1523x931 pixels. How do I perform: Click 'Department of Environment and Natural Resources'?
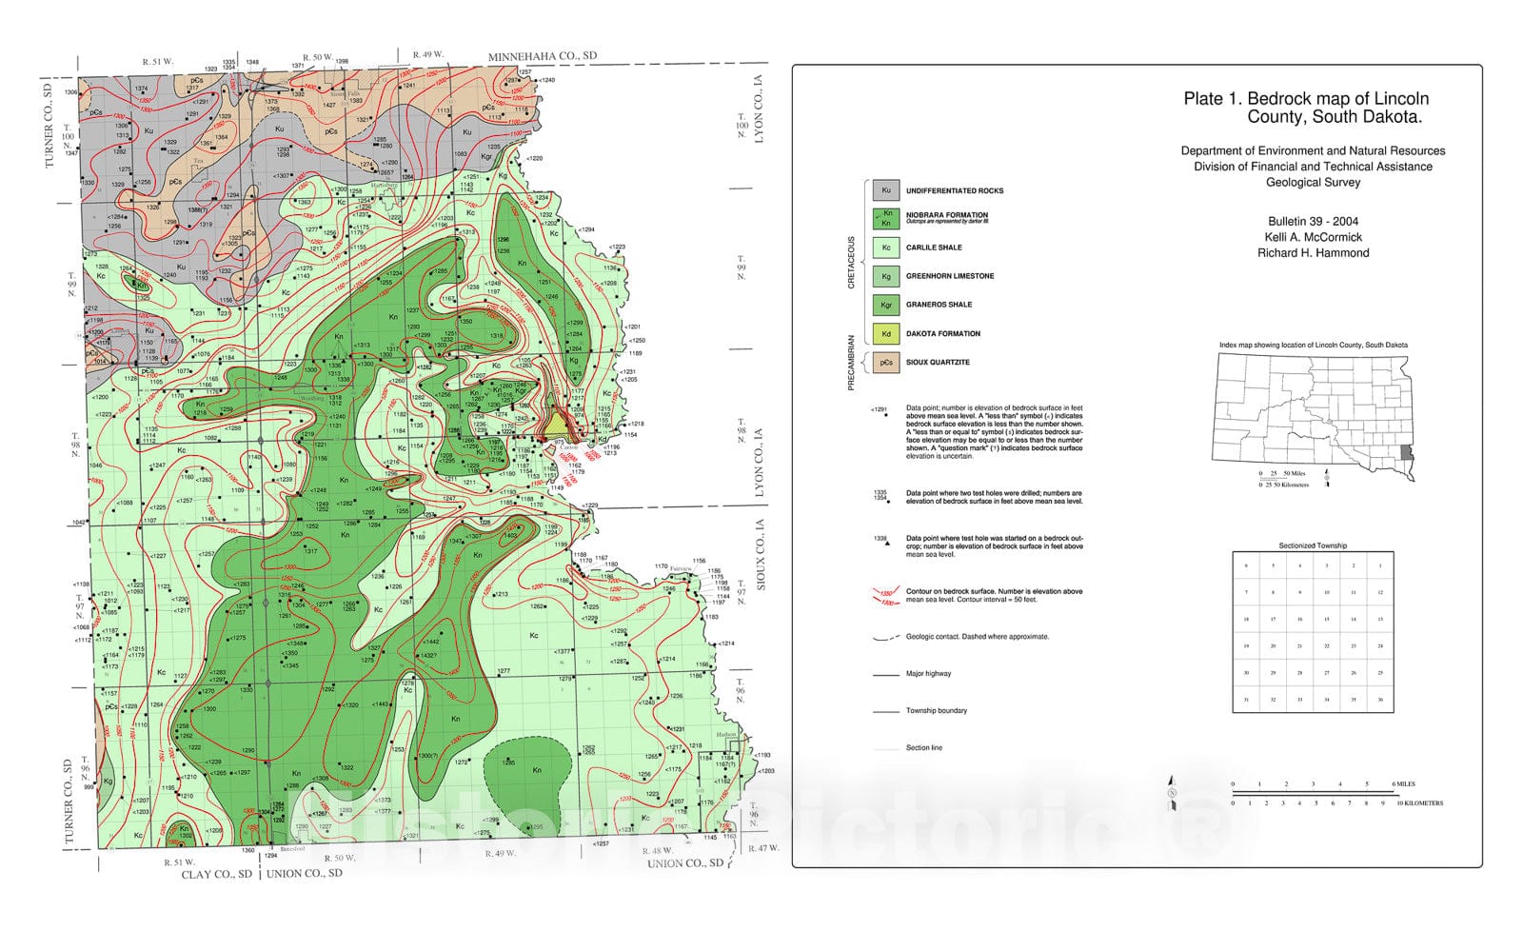1313,150
